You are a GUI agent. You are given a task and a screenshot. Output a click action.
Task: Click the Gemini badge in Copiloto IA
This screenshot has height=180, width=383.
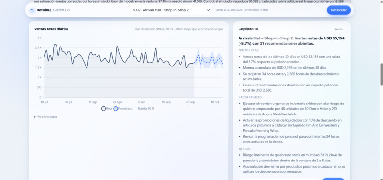(338, 29)
